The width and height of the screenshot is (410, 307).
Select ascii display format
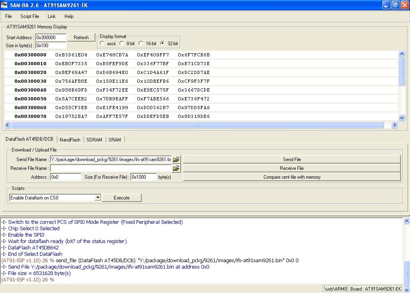pyautogui.click(x=102, y=43)
